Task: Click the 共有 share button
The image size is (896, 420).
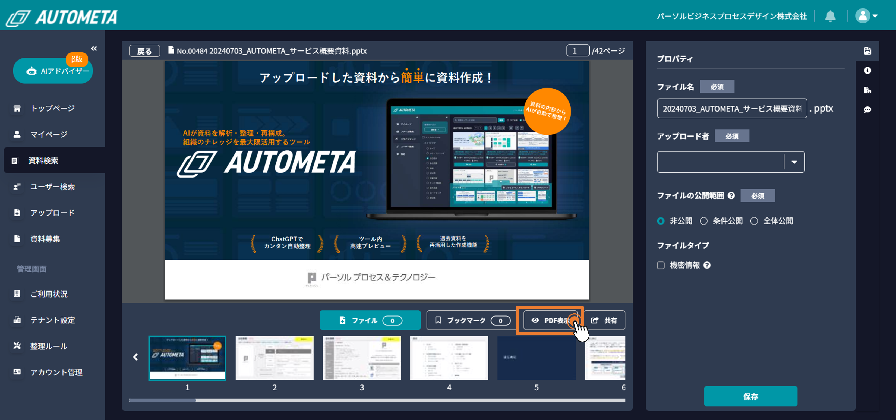Action: coord(604,320)
